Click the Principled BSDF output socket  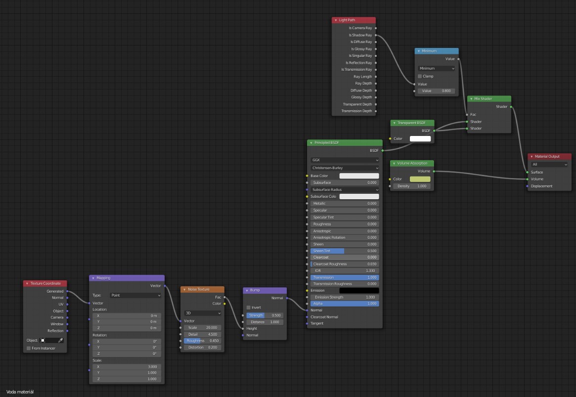coord(382,151)
